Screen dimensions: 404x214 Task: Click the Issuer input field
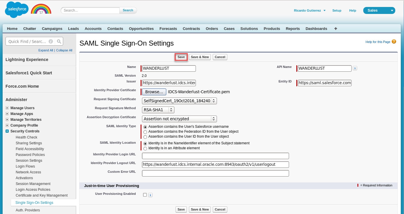(169, 83)
